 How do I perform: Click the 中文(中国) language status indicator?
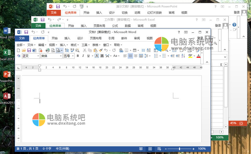pyautogui.click(x=62, y=149)
